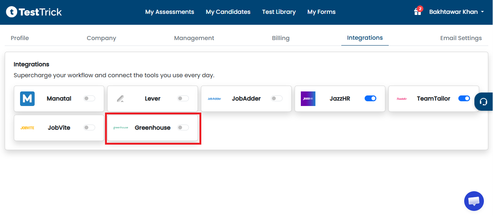Click the 'Supercharge your workflow' description text
This screenshot has height=216, width=493.
[114, 76]
